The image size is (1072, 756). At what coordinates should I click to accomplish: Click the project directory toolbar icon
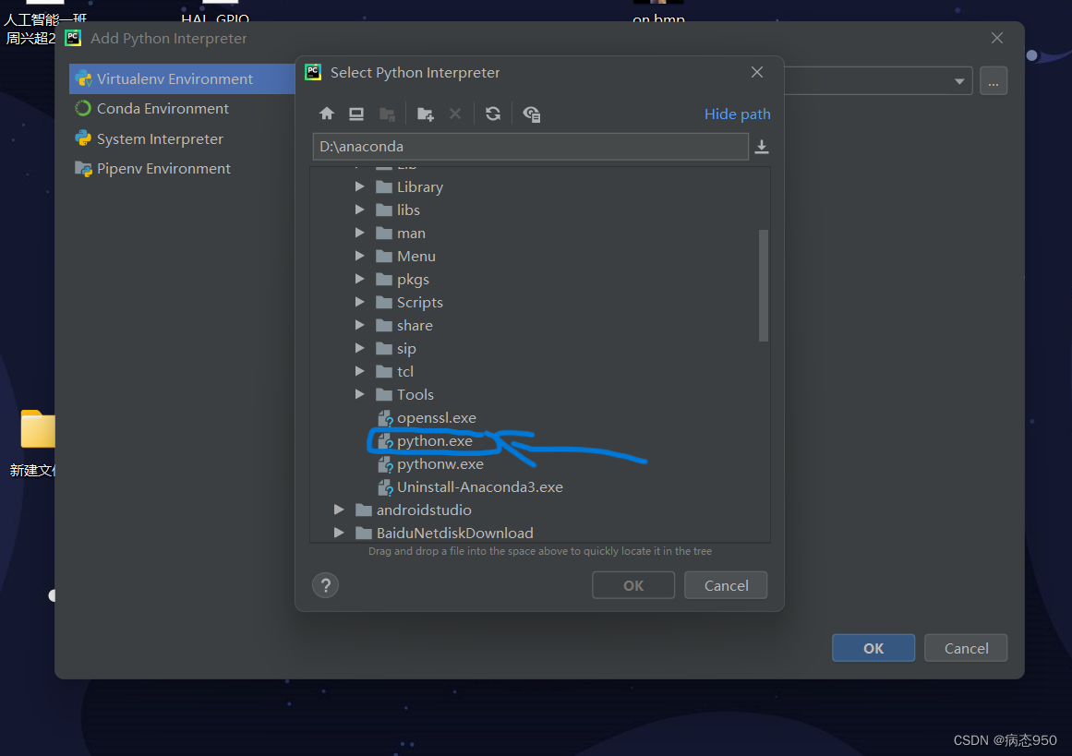pos(387,114)
